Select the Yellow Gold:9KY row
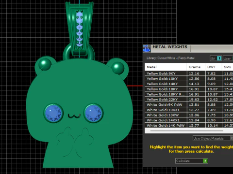Screen dimensions: 233x174 (x=189, y=73)
